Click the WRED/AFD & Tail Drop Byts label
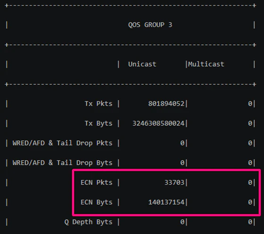 point(62,163)
